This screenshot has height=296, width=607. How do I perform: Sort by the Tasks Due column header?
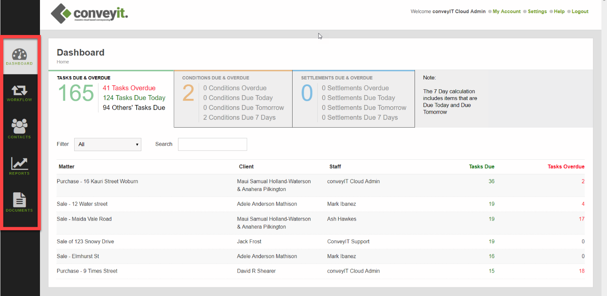click(481, 167)
